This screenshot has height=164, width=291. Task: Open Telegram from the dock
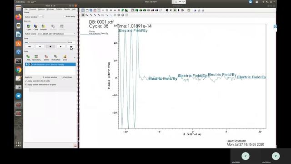[x=18, y=96]
